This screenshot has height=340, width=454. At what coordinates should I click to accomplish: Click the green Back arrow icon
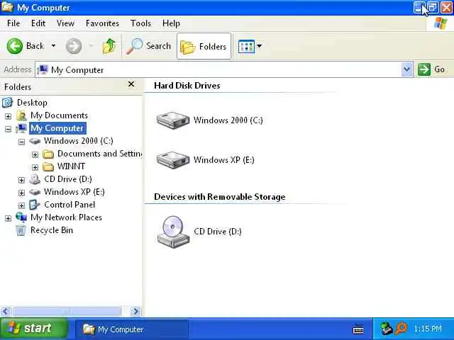click(14, 46)
